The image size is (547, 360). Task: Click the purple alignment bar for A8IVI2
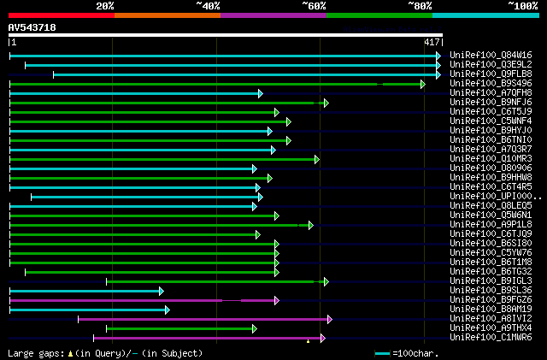(x=203, y=319)
